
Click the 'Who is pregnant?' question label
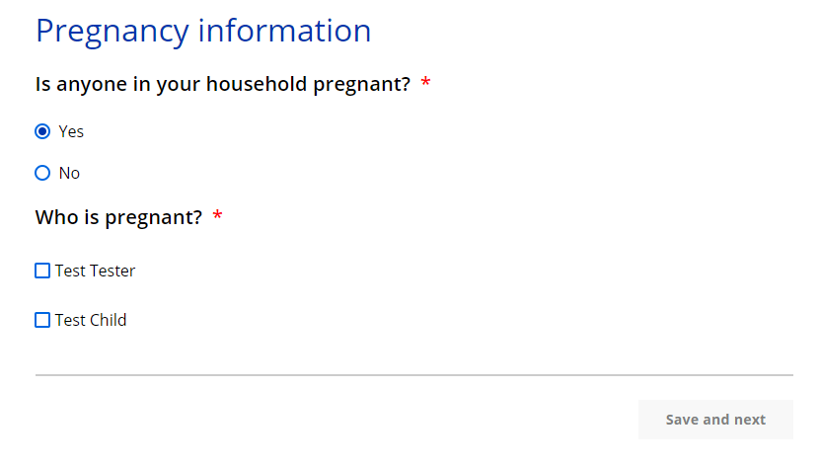click(118, 217)
